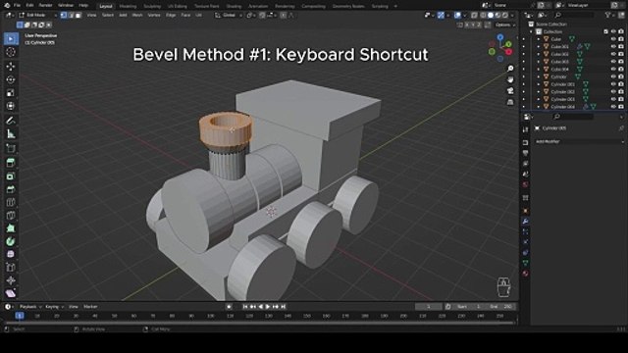
Task: Switch to wireframe viewport shading
Action: 483,16
